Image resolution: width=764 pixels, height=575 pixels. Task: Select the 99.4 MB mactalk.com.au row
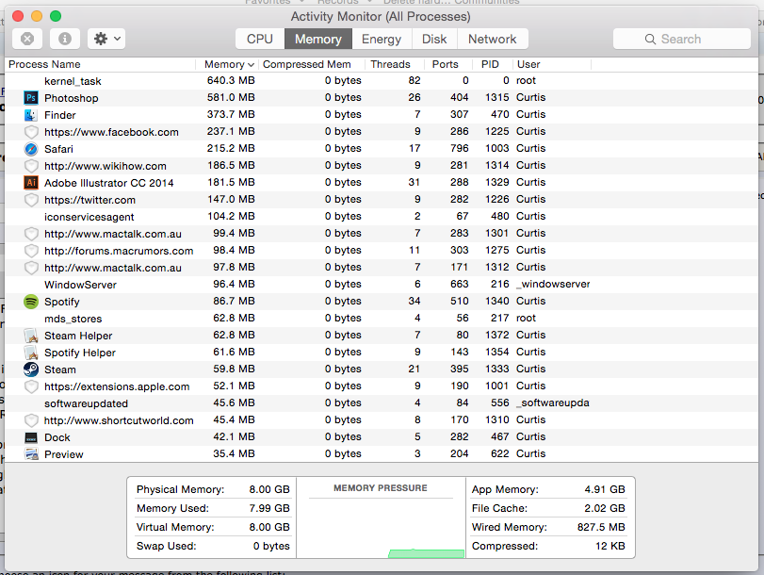(x=382, y=234)
